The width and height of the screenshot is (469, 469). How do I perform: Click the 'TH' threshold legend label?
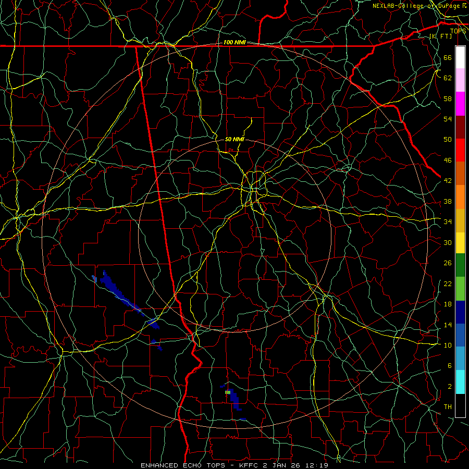pyautogui.click(x=448, y=407)
